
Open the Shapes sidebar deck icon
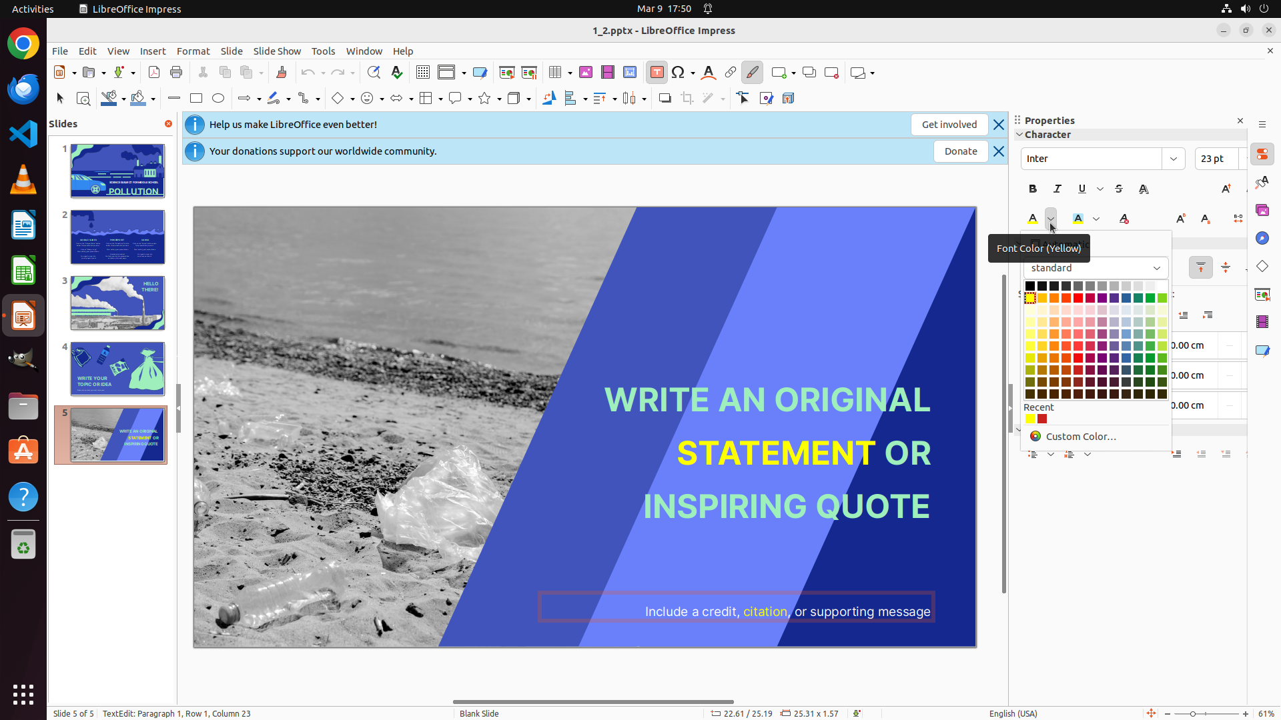[x=1262, y=267]
